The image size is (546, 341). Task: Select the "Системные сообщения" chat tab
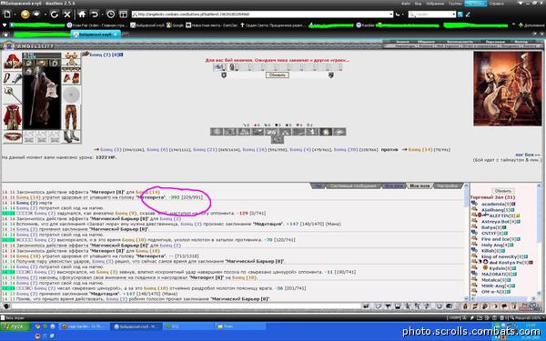[x=354, y=186]
